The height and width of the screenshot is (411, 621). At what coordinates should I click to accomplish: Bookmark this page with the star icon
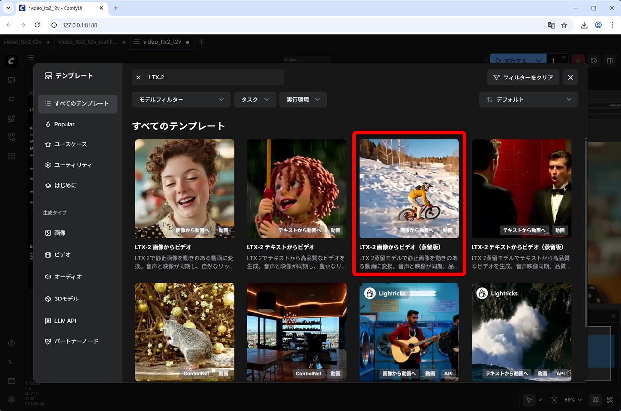(x=564, y=25)
